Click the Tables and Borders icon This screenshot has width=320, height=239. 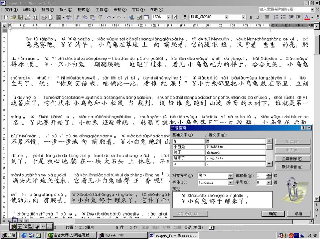click(x=139, y=17)
